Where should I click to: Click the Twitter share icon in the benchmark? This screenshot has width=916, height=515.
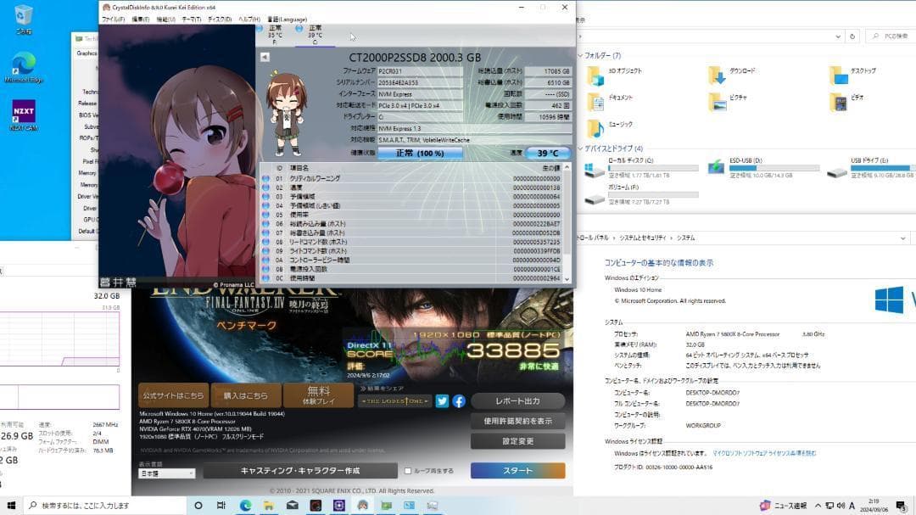coord(442,400)
